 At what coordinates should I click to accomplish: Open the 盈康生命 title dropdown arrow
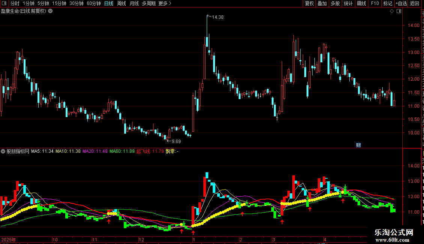point(50,11)
